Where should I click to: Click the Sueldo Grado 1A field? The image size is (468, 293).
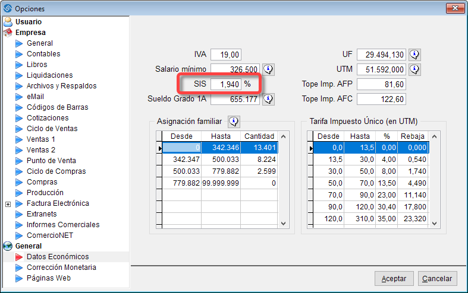click(235, 99)
